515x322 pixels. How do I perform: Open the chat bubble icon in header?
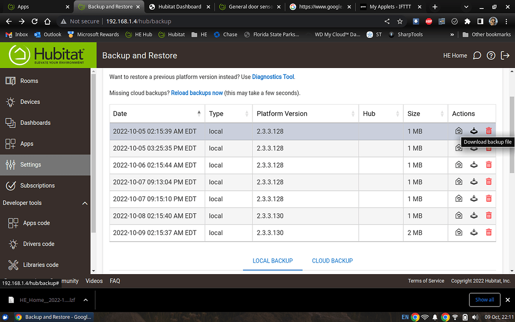477,56
